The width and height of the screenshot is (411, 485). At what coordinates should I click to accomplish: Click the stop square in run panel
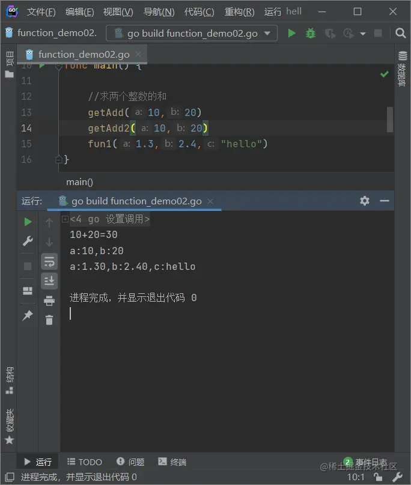28,266
